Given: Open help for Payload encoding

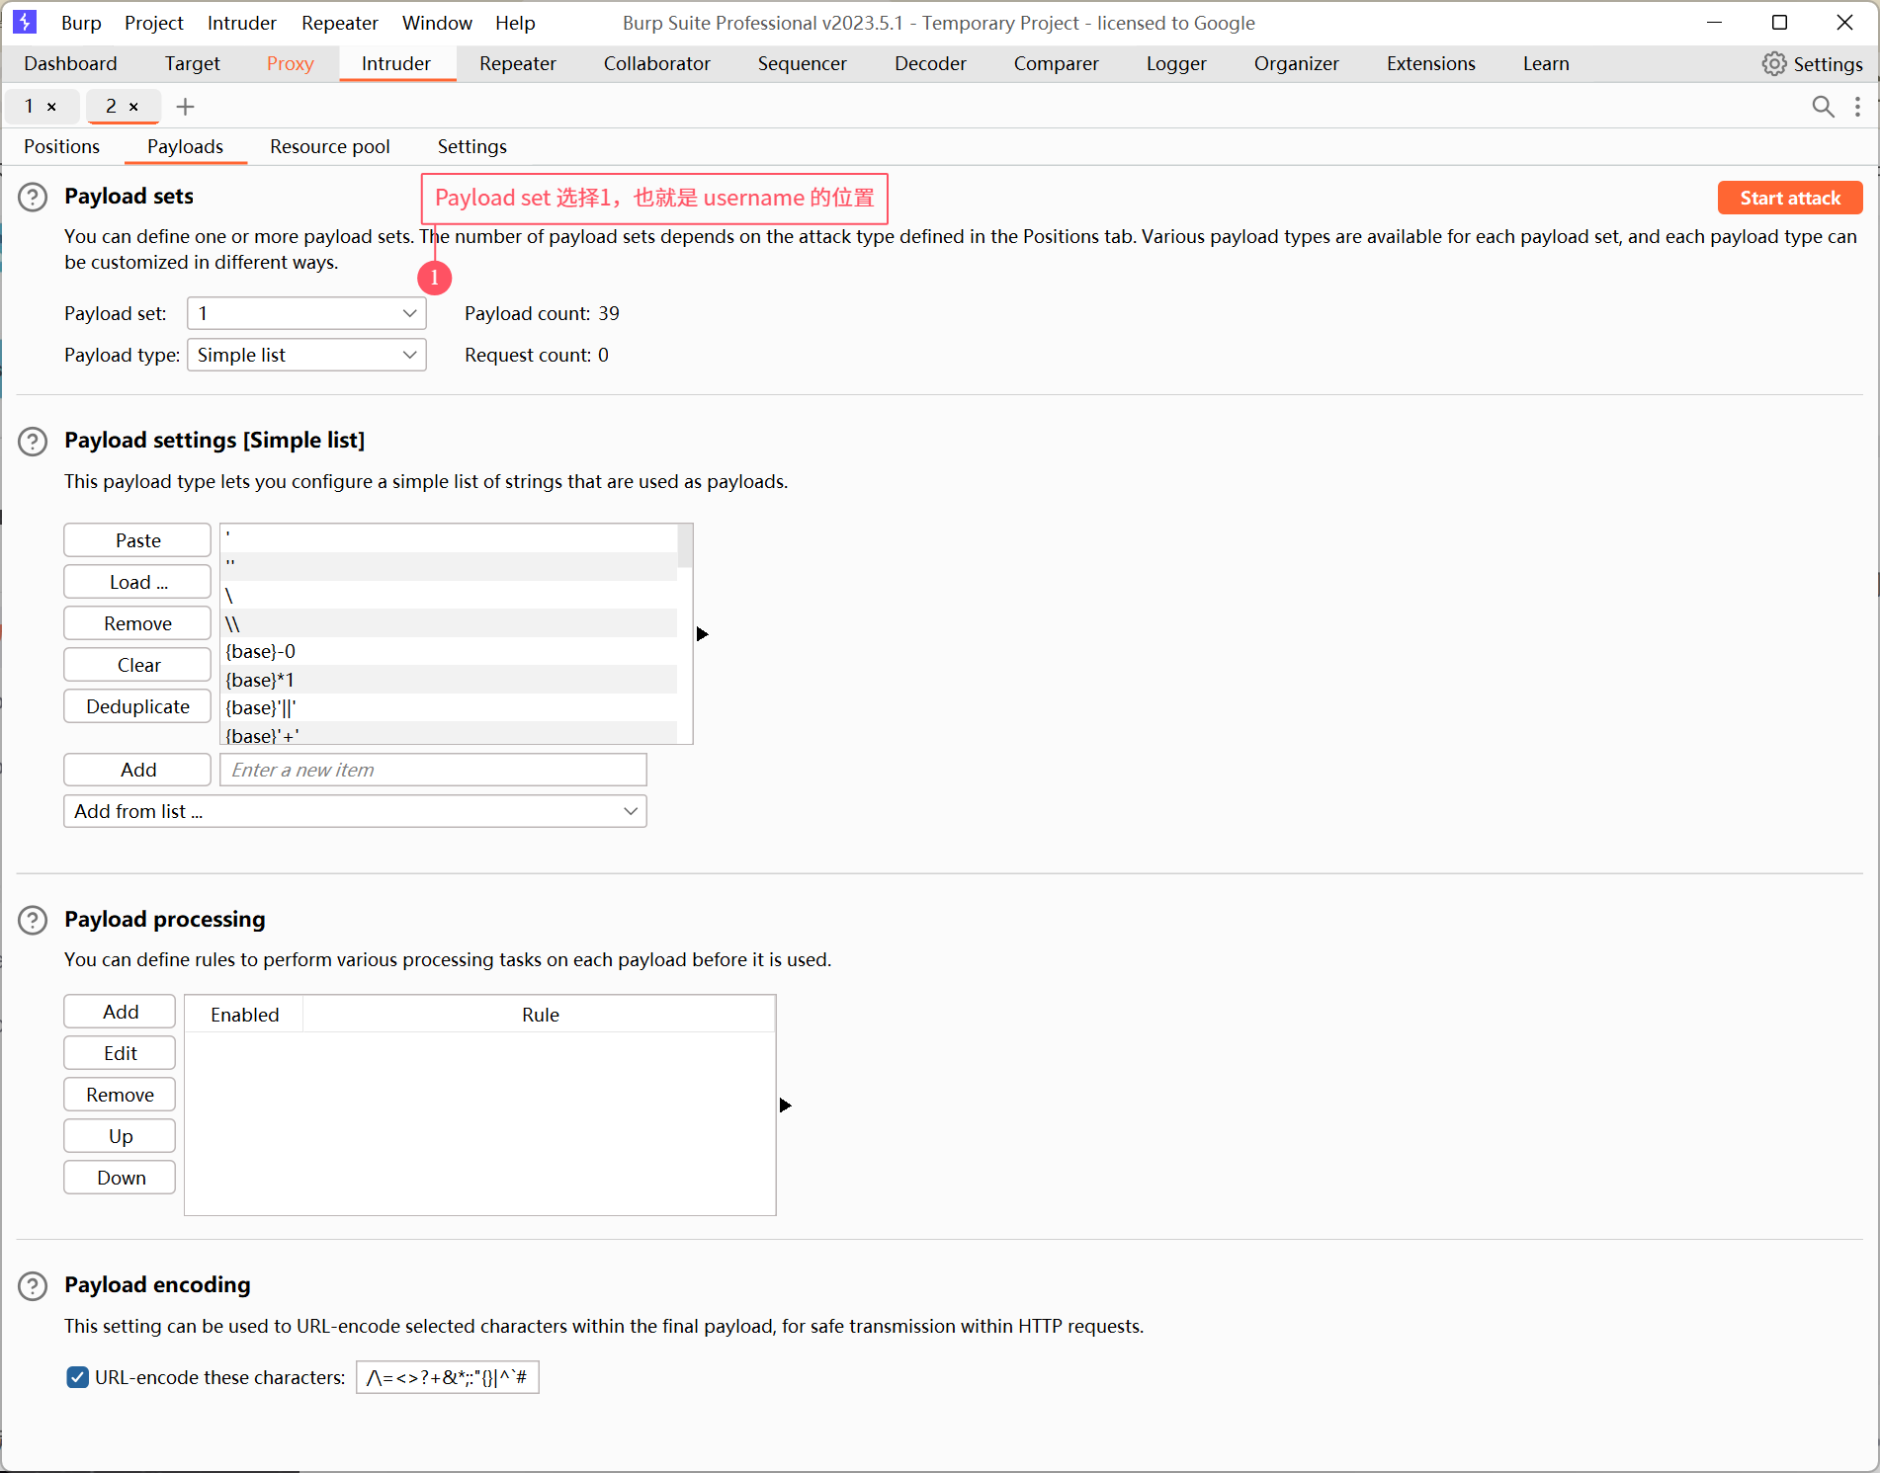Looking at the screenshot, I should pyautogui.click(x=33, y=1286).
